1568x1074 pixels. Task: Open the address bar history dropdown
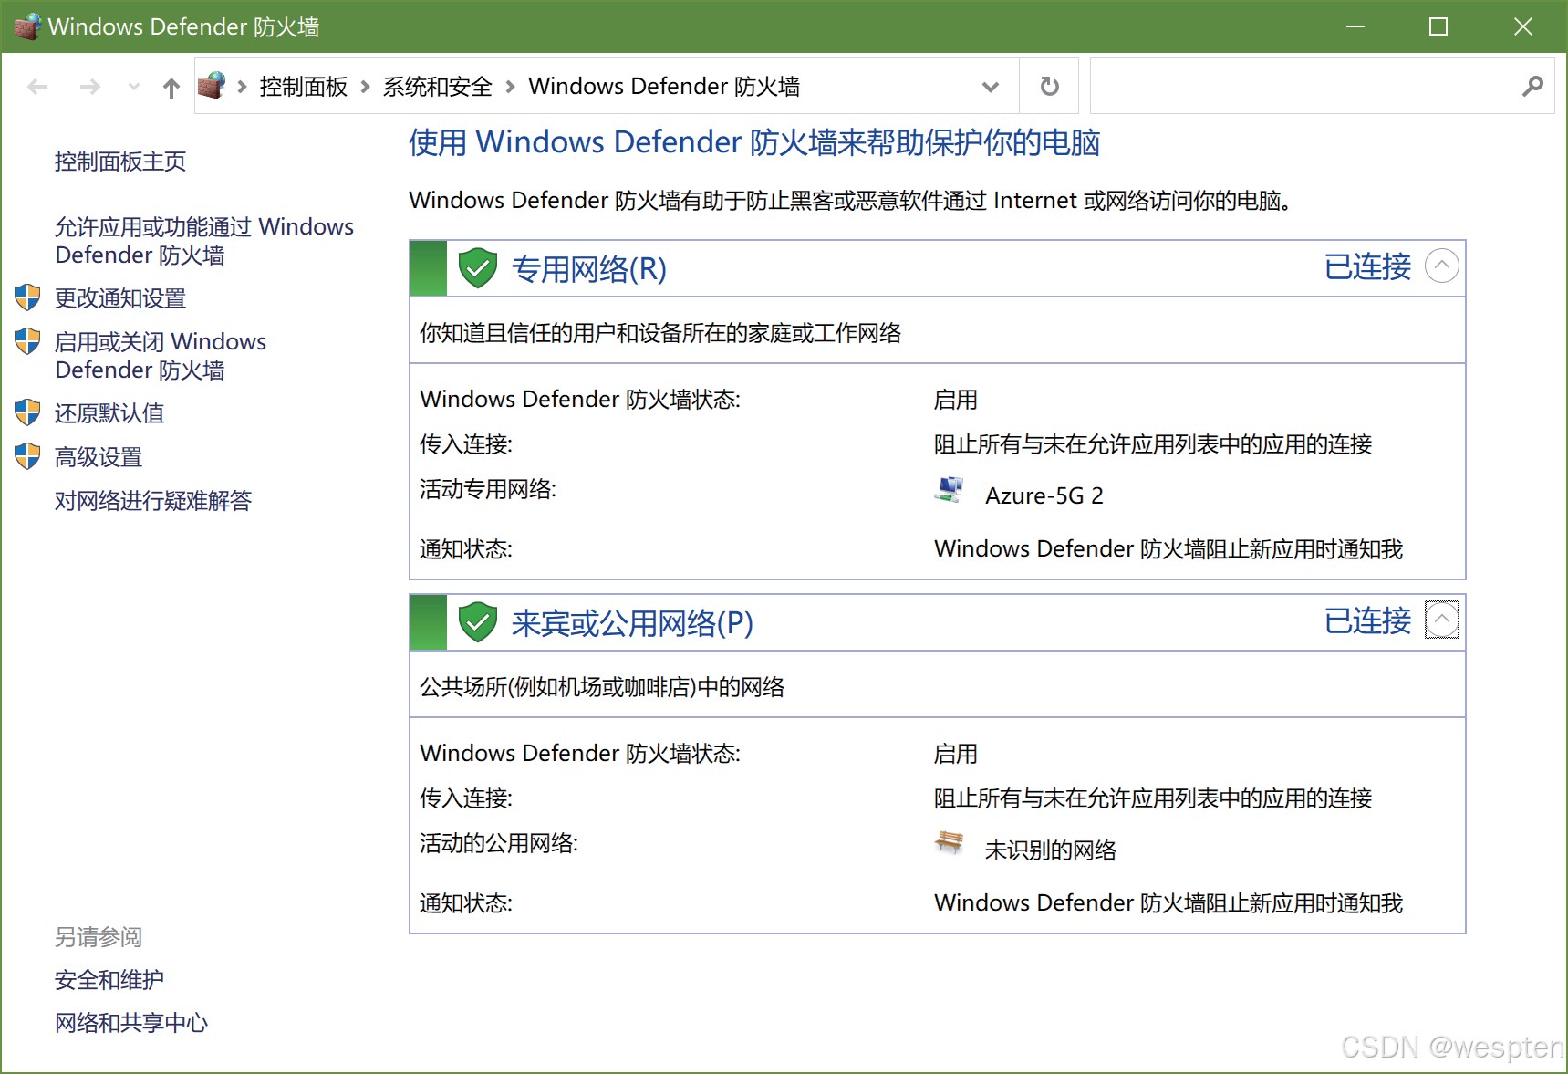tap(991, 87)
